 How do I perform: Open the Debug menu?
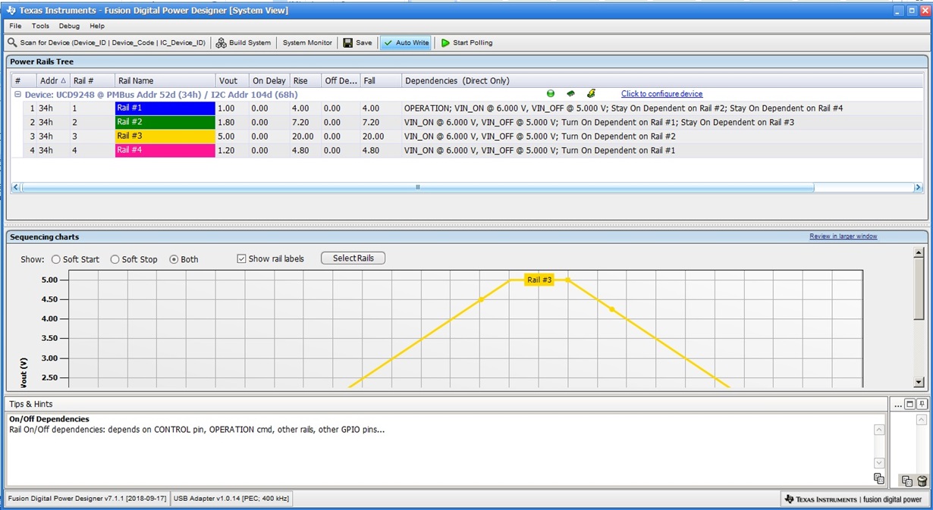pyautogui.click(x=69, y=26)
